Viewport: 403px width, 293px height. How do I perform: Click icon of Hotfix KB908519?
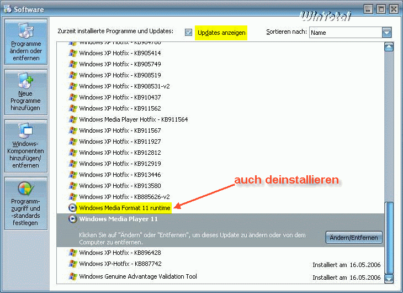[x=73, y=75]
